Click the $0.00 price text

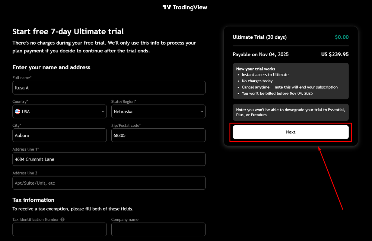click(342, 37)
